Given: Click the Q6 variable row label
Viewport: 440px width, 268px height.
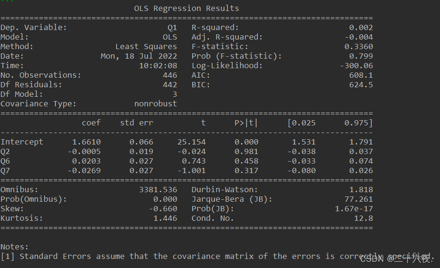Looking at the screenshot, I should coord(5,161).
